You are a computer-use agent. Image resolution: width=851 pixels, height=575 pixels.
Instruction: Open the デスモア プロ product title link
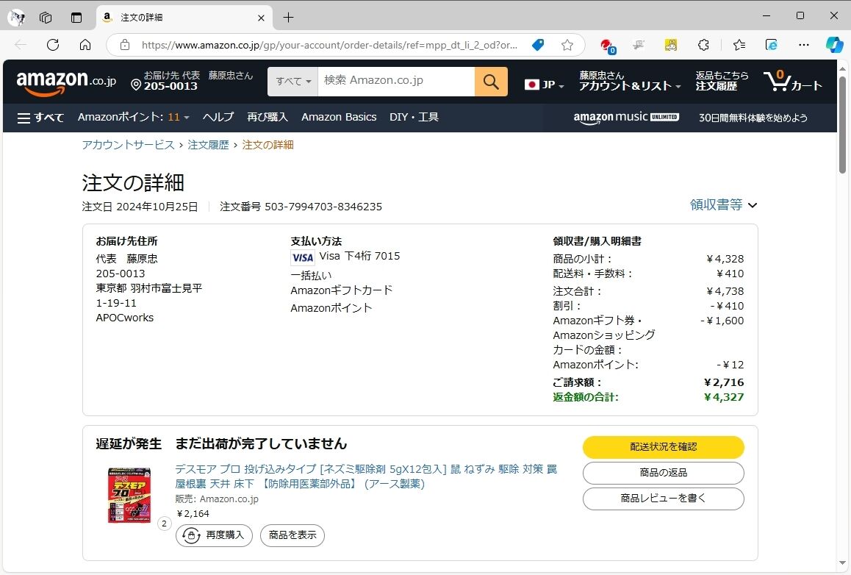pos(366,476)
